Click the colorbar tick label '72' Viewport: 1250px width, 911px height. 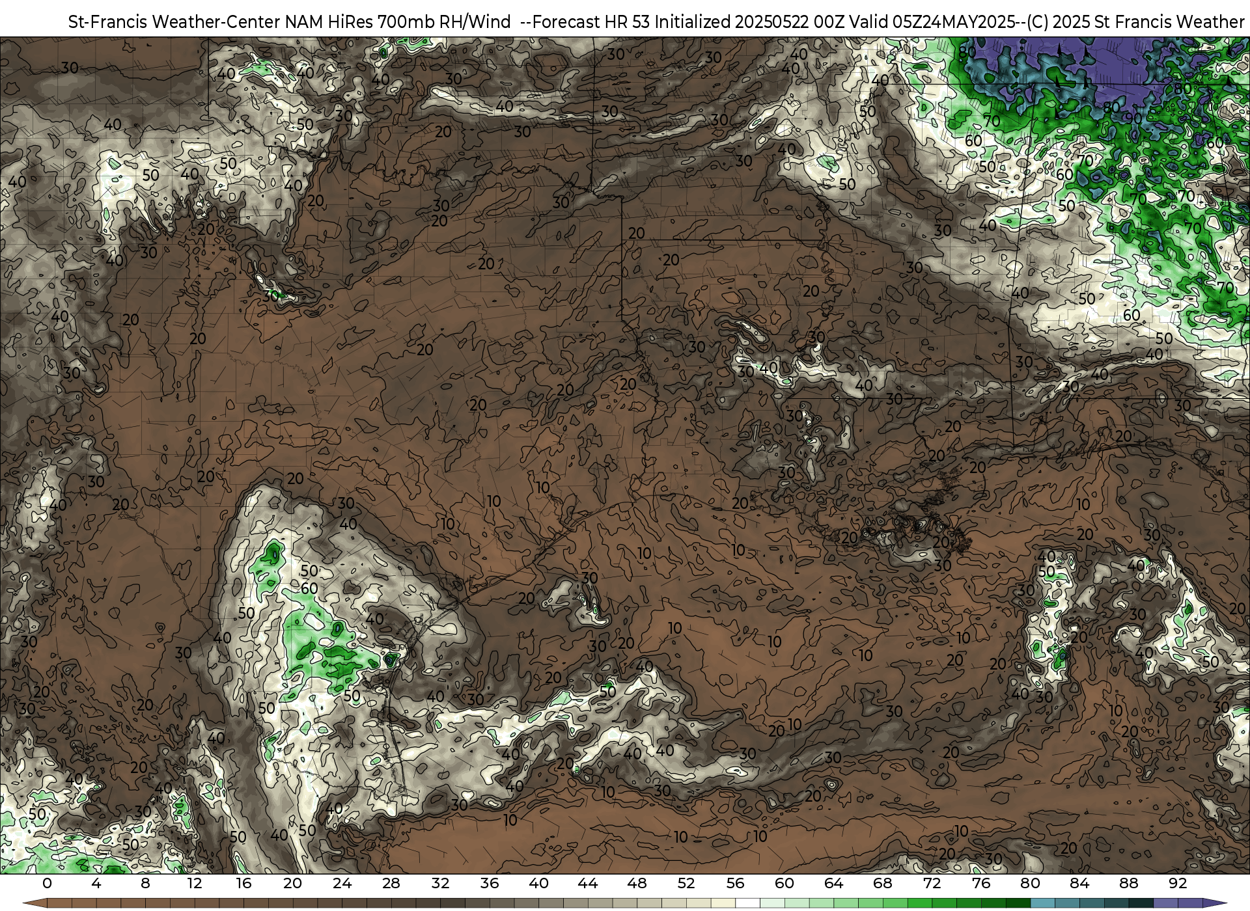932,883
